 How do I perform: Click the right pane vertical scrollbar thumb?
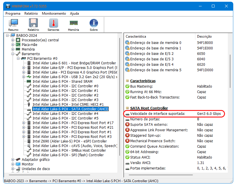point(230,71)
